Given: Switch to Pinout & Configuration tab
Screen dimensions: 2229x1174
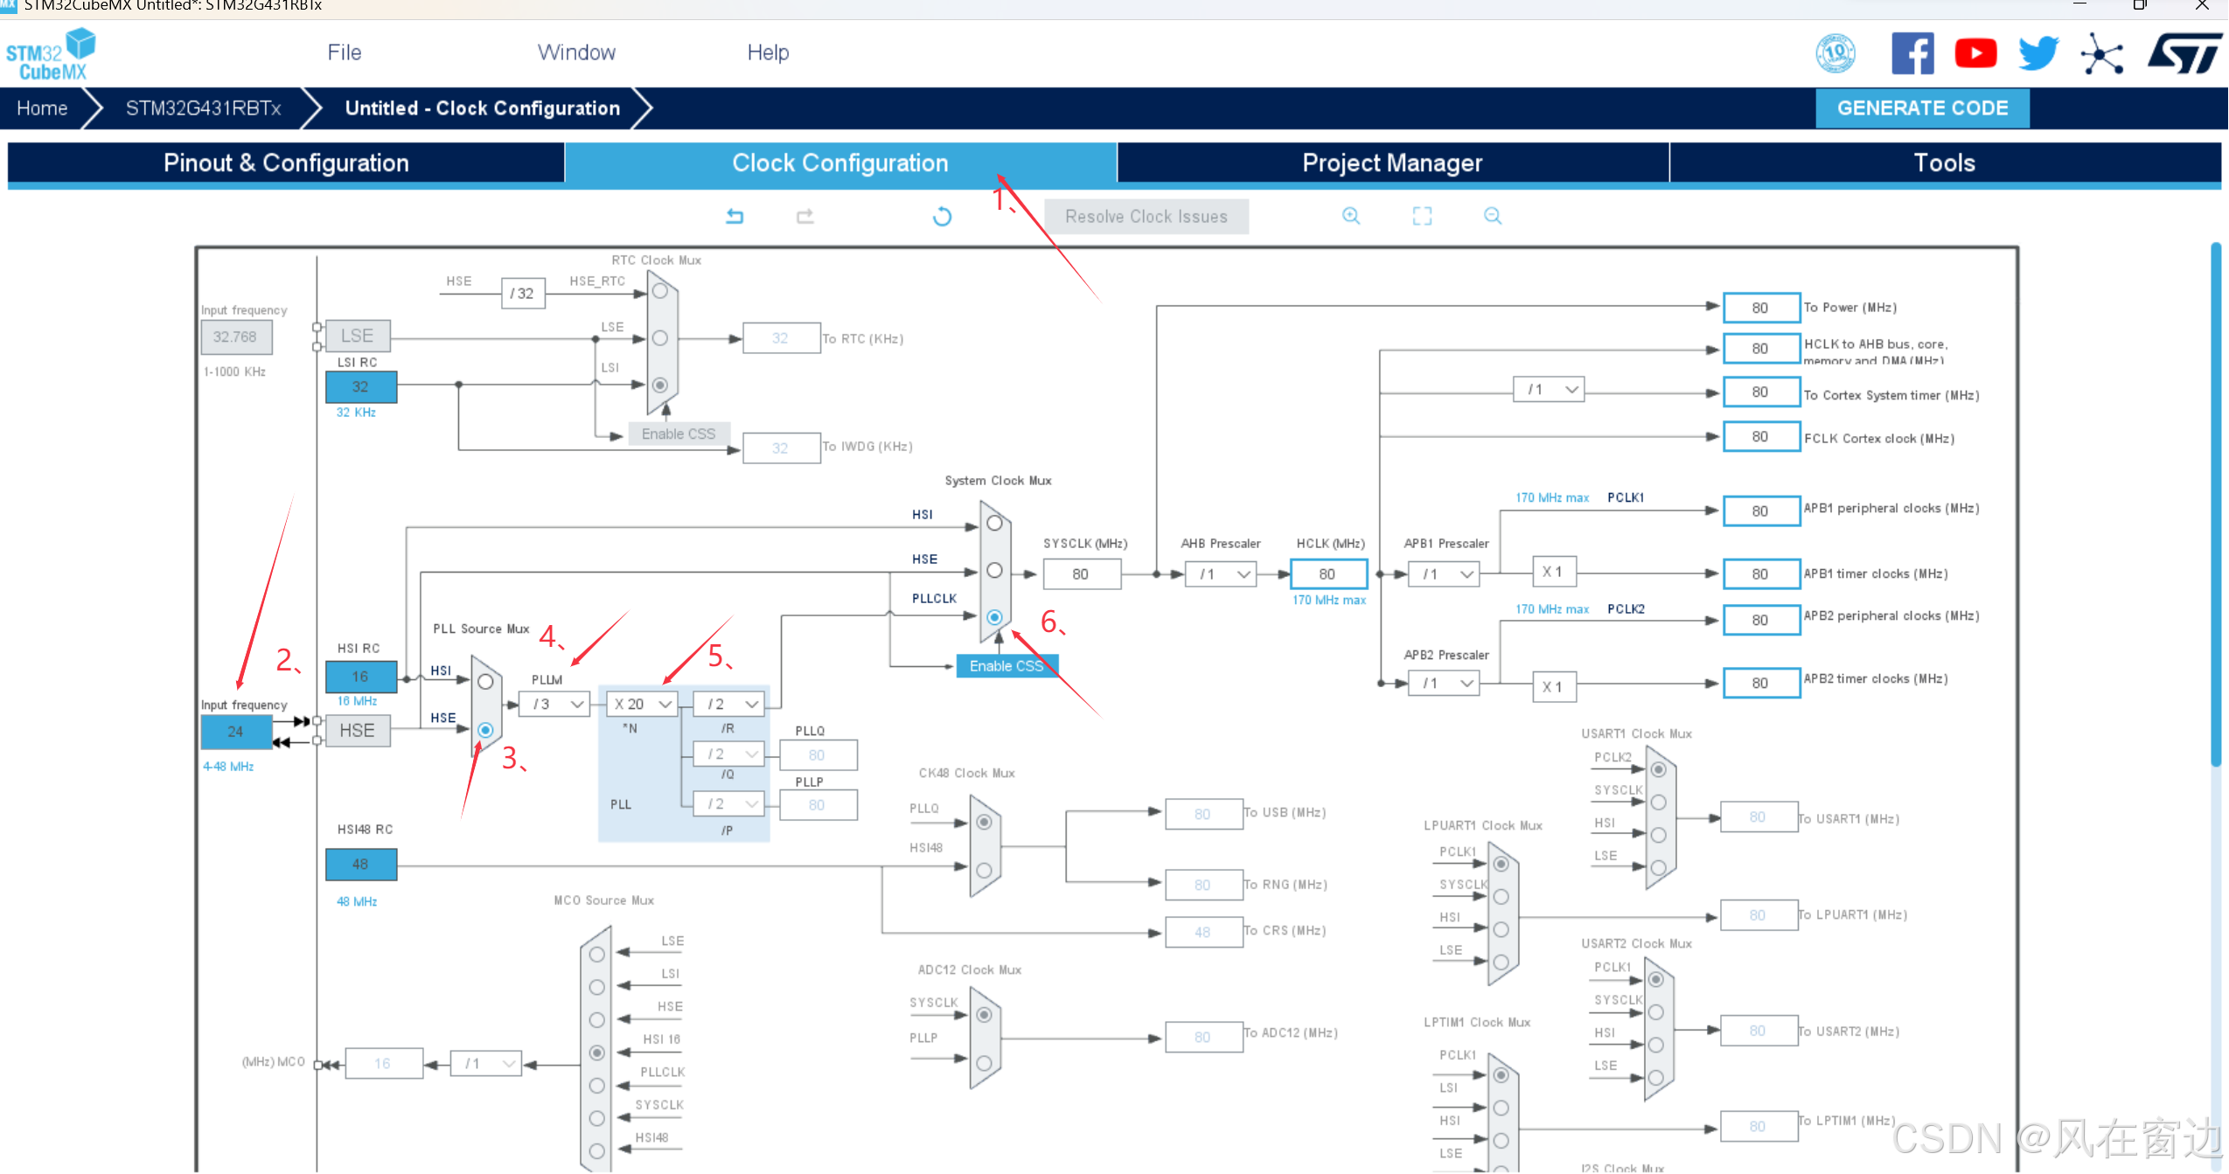Looking at the screenshot, I should (286, 163).
